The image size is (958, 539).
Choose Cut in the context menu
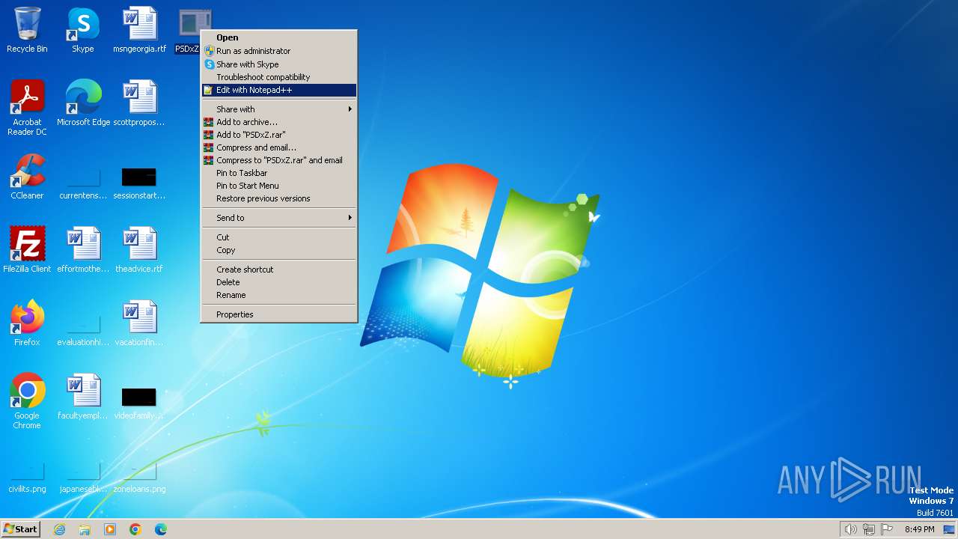pos(279,237)
